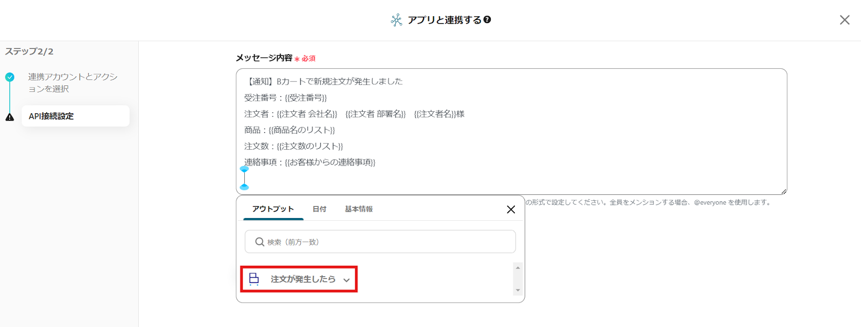861x327 pixels.
Task: Open the help question mark icon
Action: 487,20
